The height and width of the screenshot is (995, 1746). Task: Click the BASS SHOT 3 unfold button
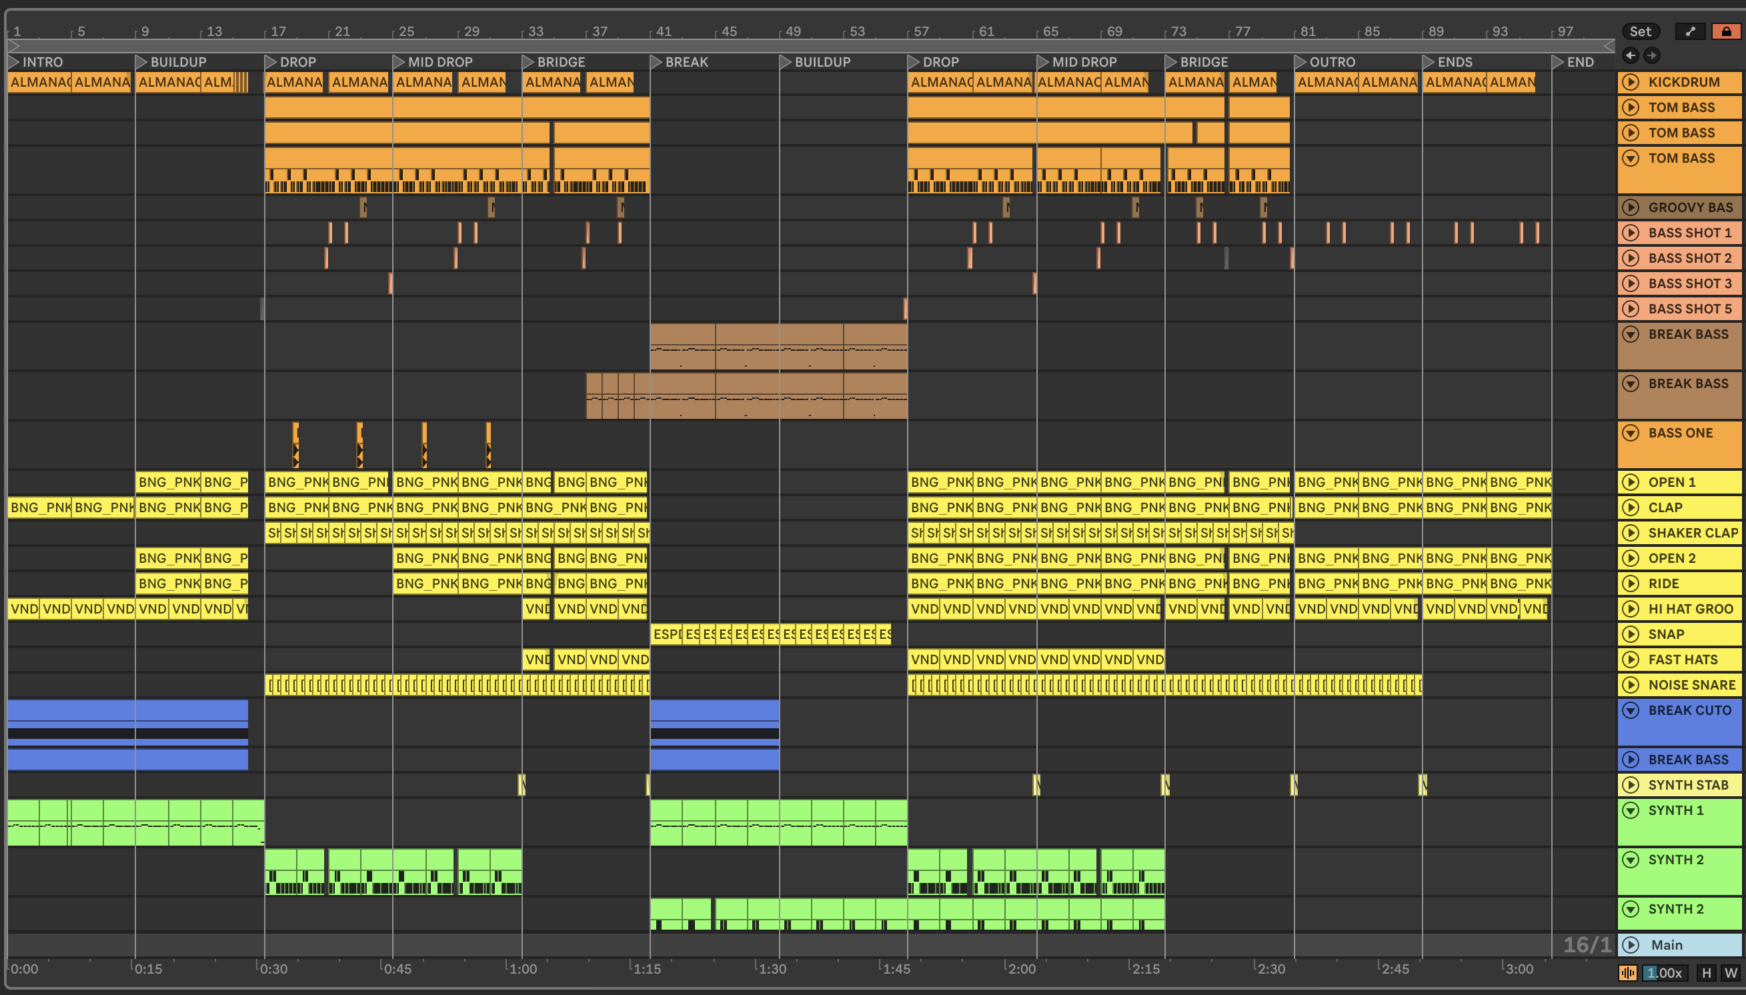(1631, 283)
